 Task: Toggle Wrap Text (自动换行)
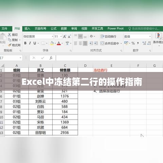click(x=108, y=36)
